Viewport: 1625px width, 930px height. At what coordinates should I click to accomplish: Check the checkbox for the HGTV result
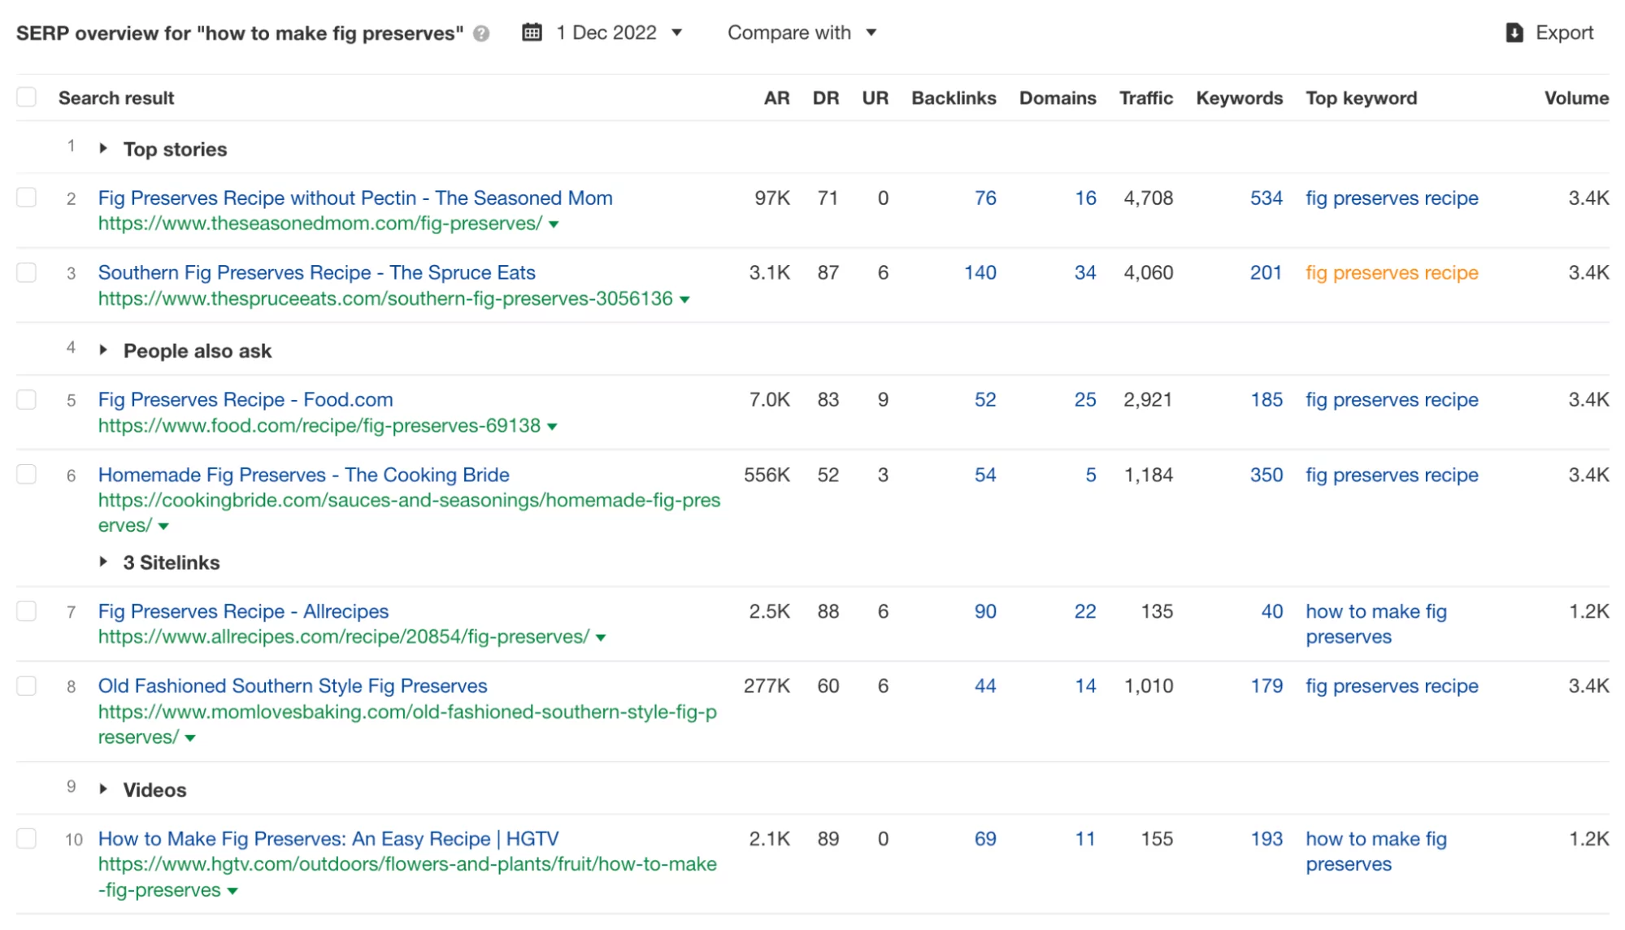tap(26, 839)
